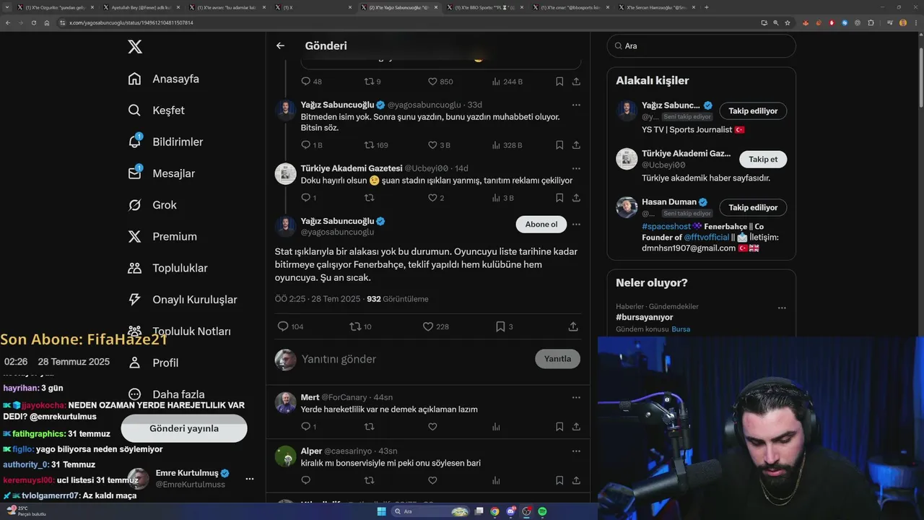
Task: Share Alper's reply via the share icon
Action: coord(576,480)
